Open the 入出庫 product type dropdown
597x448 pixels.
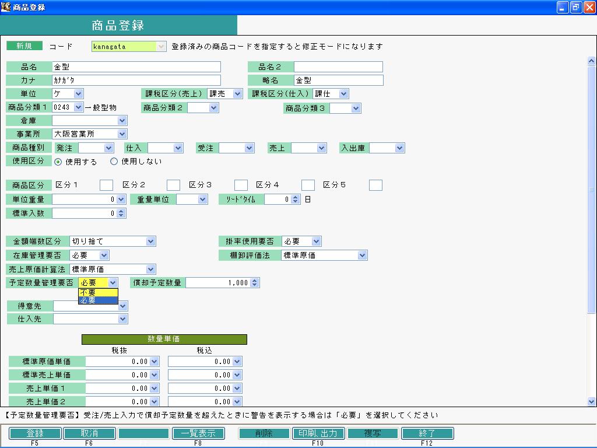click(399, 148)
